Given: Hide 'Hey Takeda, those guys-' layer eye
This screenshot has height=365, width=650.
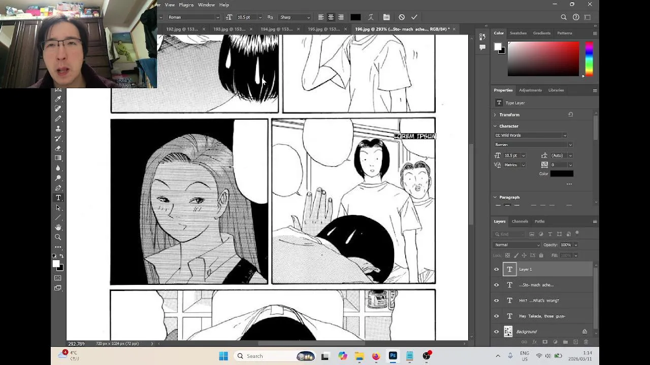Looking at the screenshot, I should [497, 316].
